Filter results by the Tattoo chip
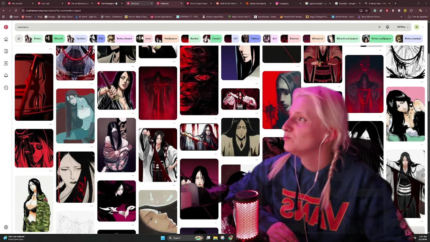The height and width of the screenshot is (242, 430). (x=251, y=39)
